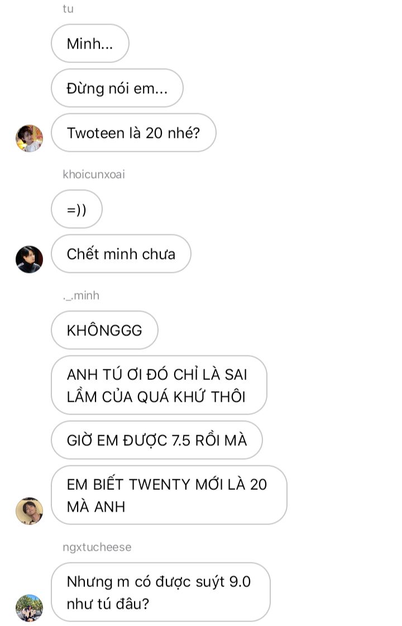
Task: Open the ngxtucheese username label
Action: click(x=97, y=547)
